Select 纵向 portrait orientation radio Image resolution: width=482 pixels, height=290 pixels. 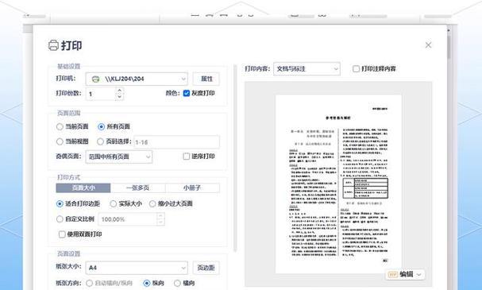(147, 283)
